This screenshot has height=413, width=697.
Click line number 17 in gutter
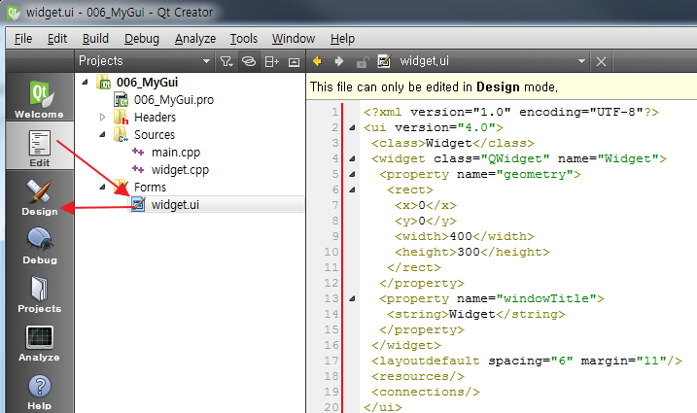click(331, 361)
